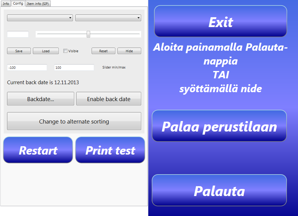Click the Palauta button
The height and width of the screenshot is (216, 298).
[219, 190]
